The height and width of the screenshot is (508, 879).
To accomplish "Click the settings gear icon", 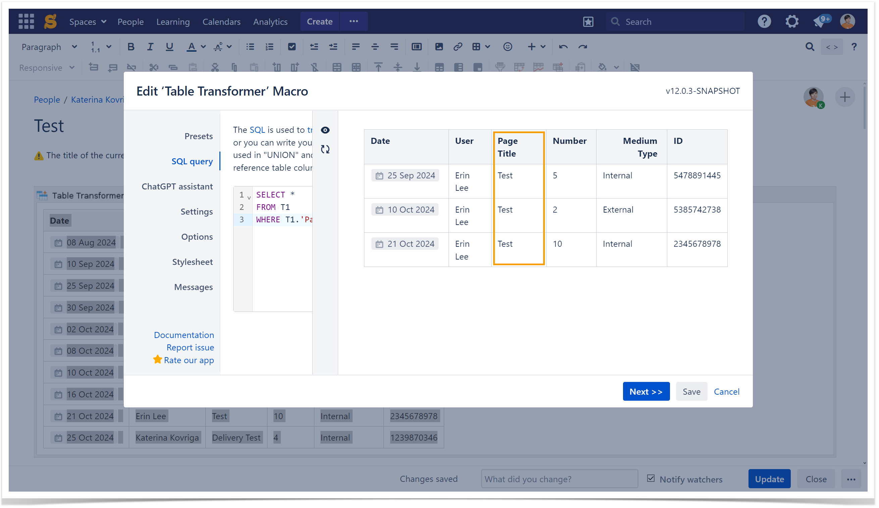I will [792, 21].
